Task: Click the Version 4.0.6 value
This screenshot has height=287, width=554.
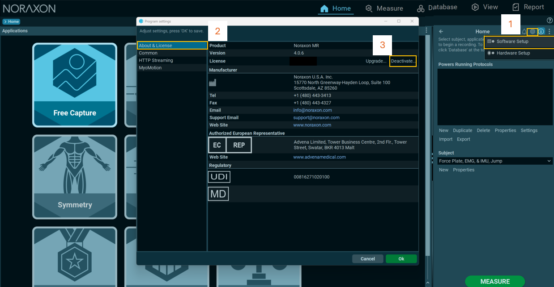Action: coord(300,53)
